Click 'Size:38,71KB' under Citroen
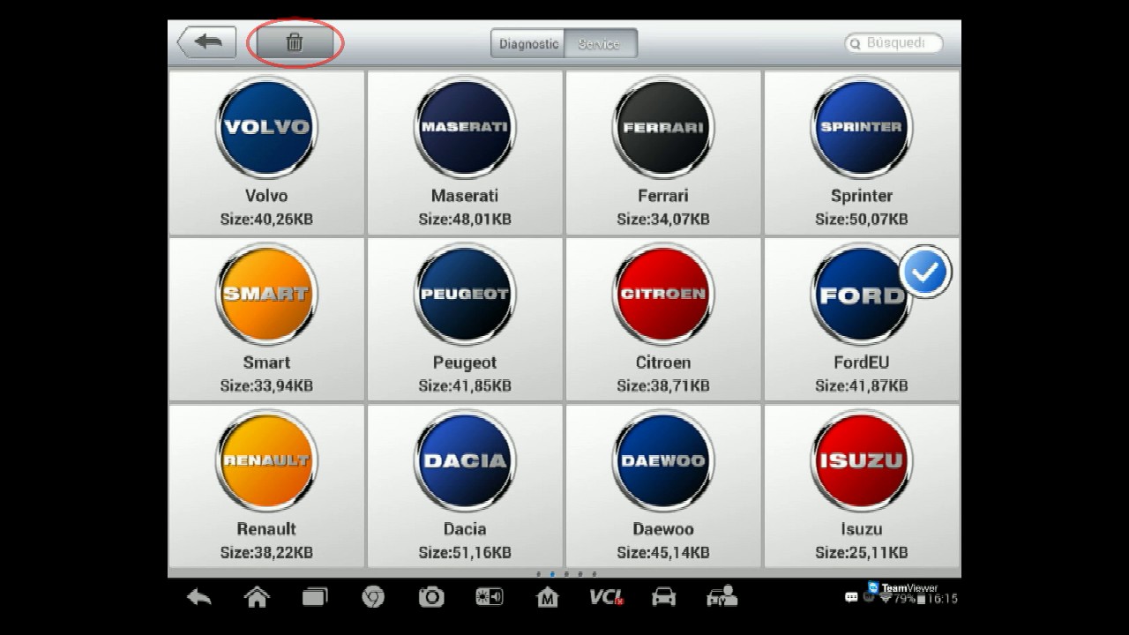 click(663, 385)
